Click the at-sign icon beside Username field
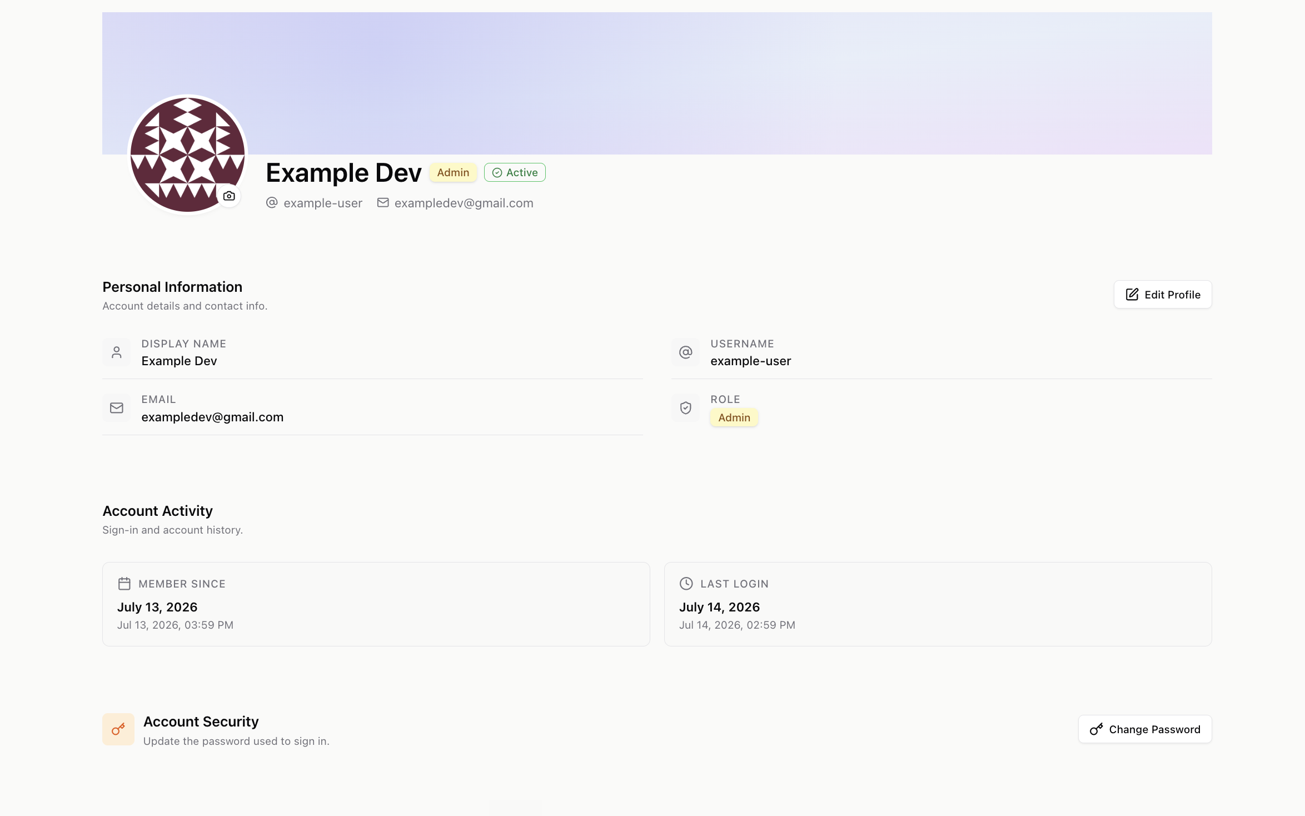 click(686, 352)
